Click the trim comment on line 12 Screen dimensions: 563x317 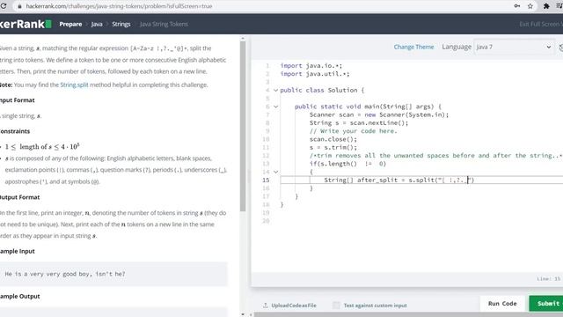[436, 156]
